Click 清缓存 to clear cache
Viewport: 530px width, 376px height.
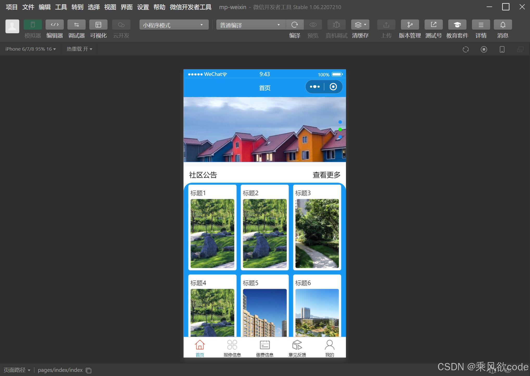[358, 25]
